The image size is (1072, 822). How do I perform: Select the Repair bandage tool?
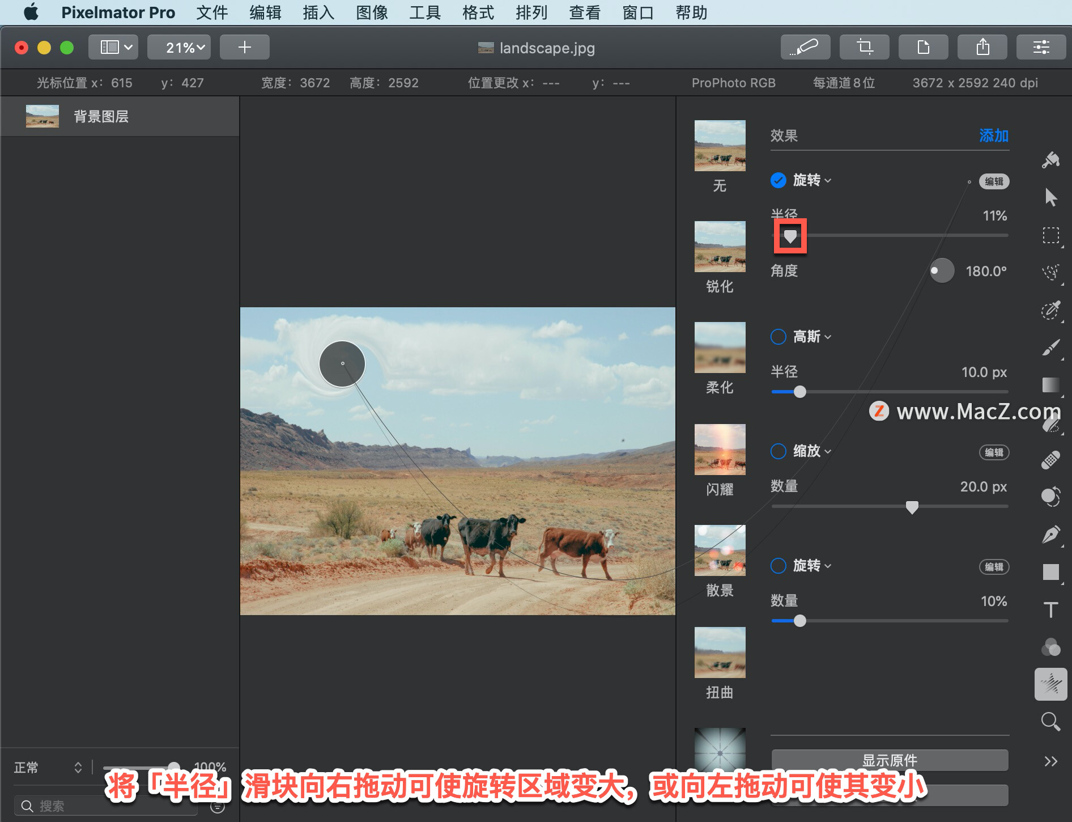point(1050,460)
